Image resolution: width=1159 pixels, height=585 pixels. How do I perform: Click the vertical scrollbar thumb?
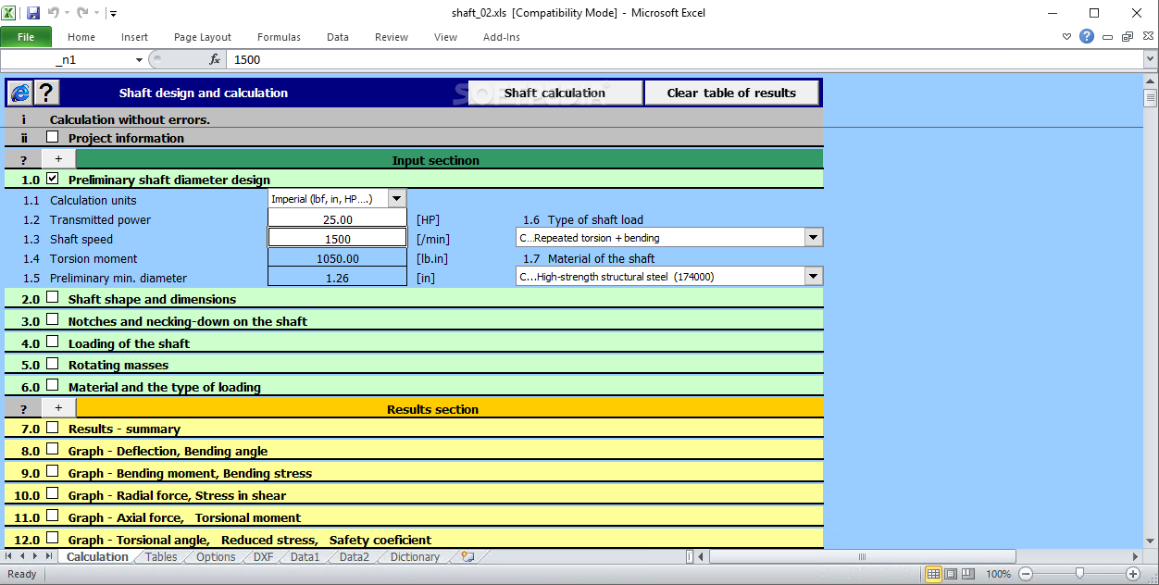click(x=1151, y=99)
